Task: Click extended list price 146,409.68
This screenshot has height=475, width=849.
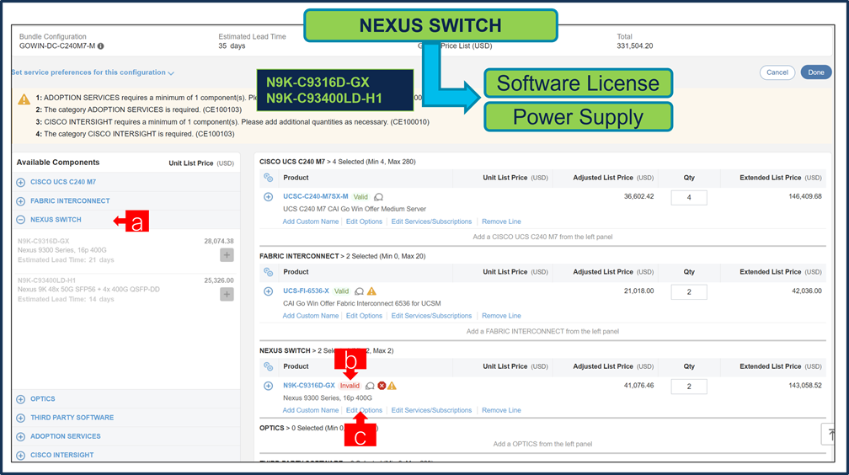Action: click(x=805, y=196)
